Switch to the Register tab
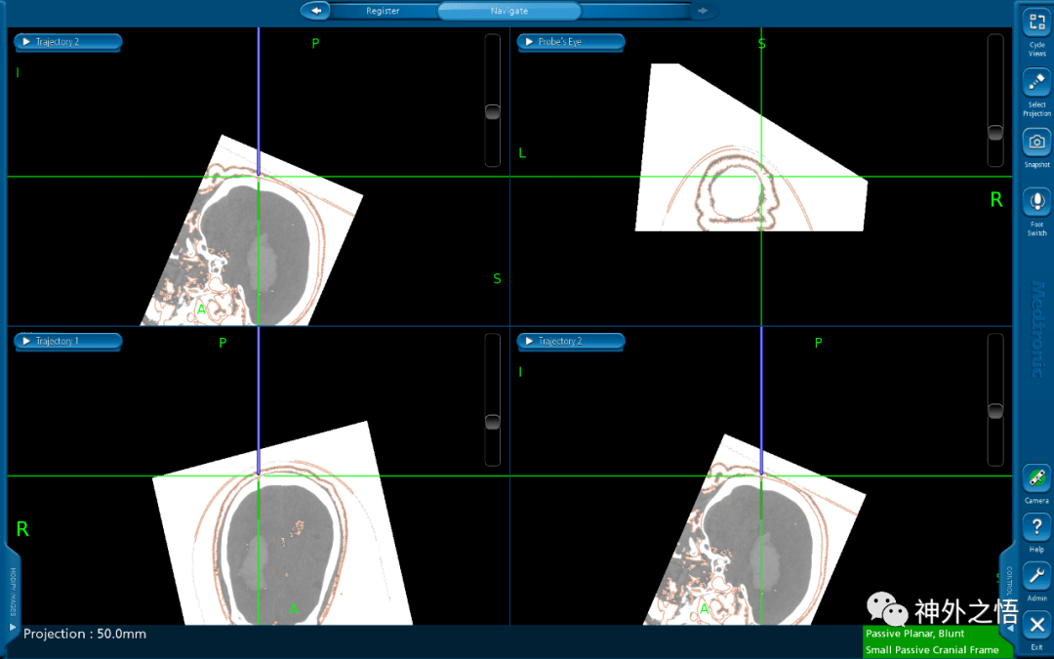Image resolution: width=1054 pixels, height=659 pixels. [383, 11]
